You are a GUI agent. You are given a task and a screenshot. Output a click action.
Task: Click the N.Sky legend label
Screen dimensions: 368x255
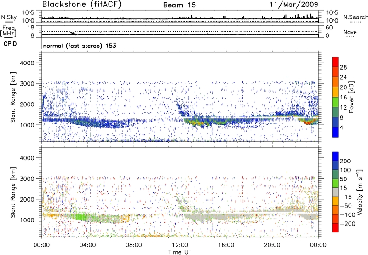pos(9,17)
